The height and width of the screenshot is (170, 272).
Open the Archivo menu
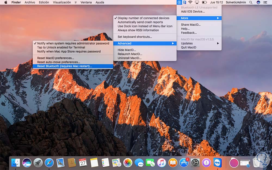pos(30,2)
